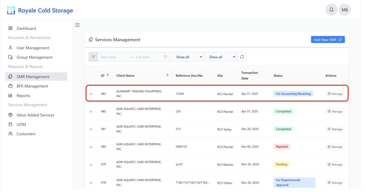Expand row 481 with the plus icon

pyautogui.click(x=91, y=129)
